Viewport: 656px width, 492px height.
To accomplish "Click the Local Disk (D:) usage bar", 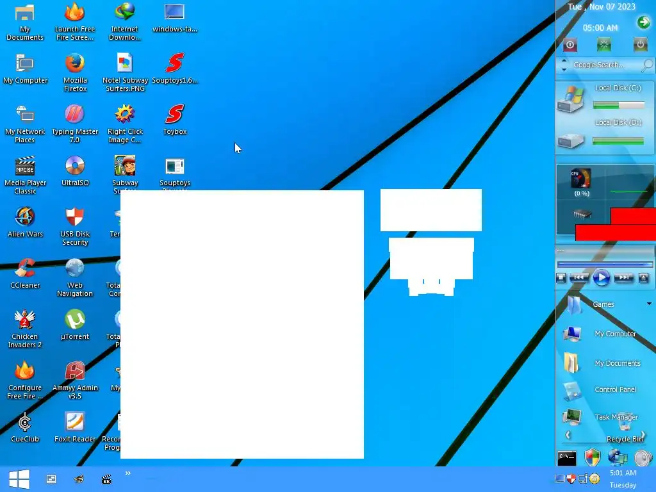I will pos(618,142).
